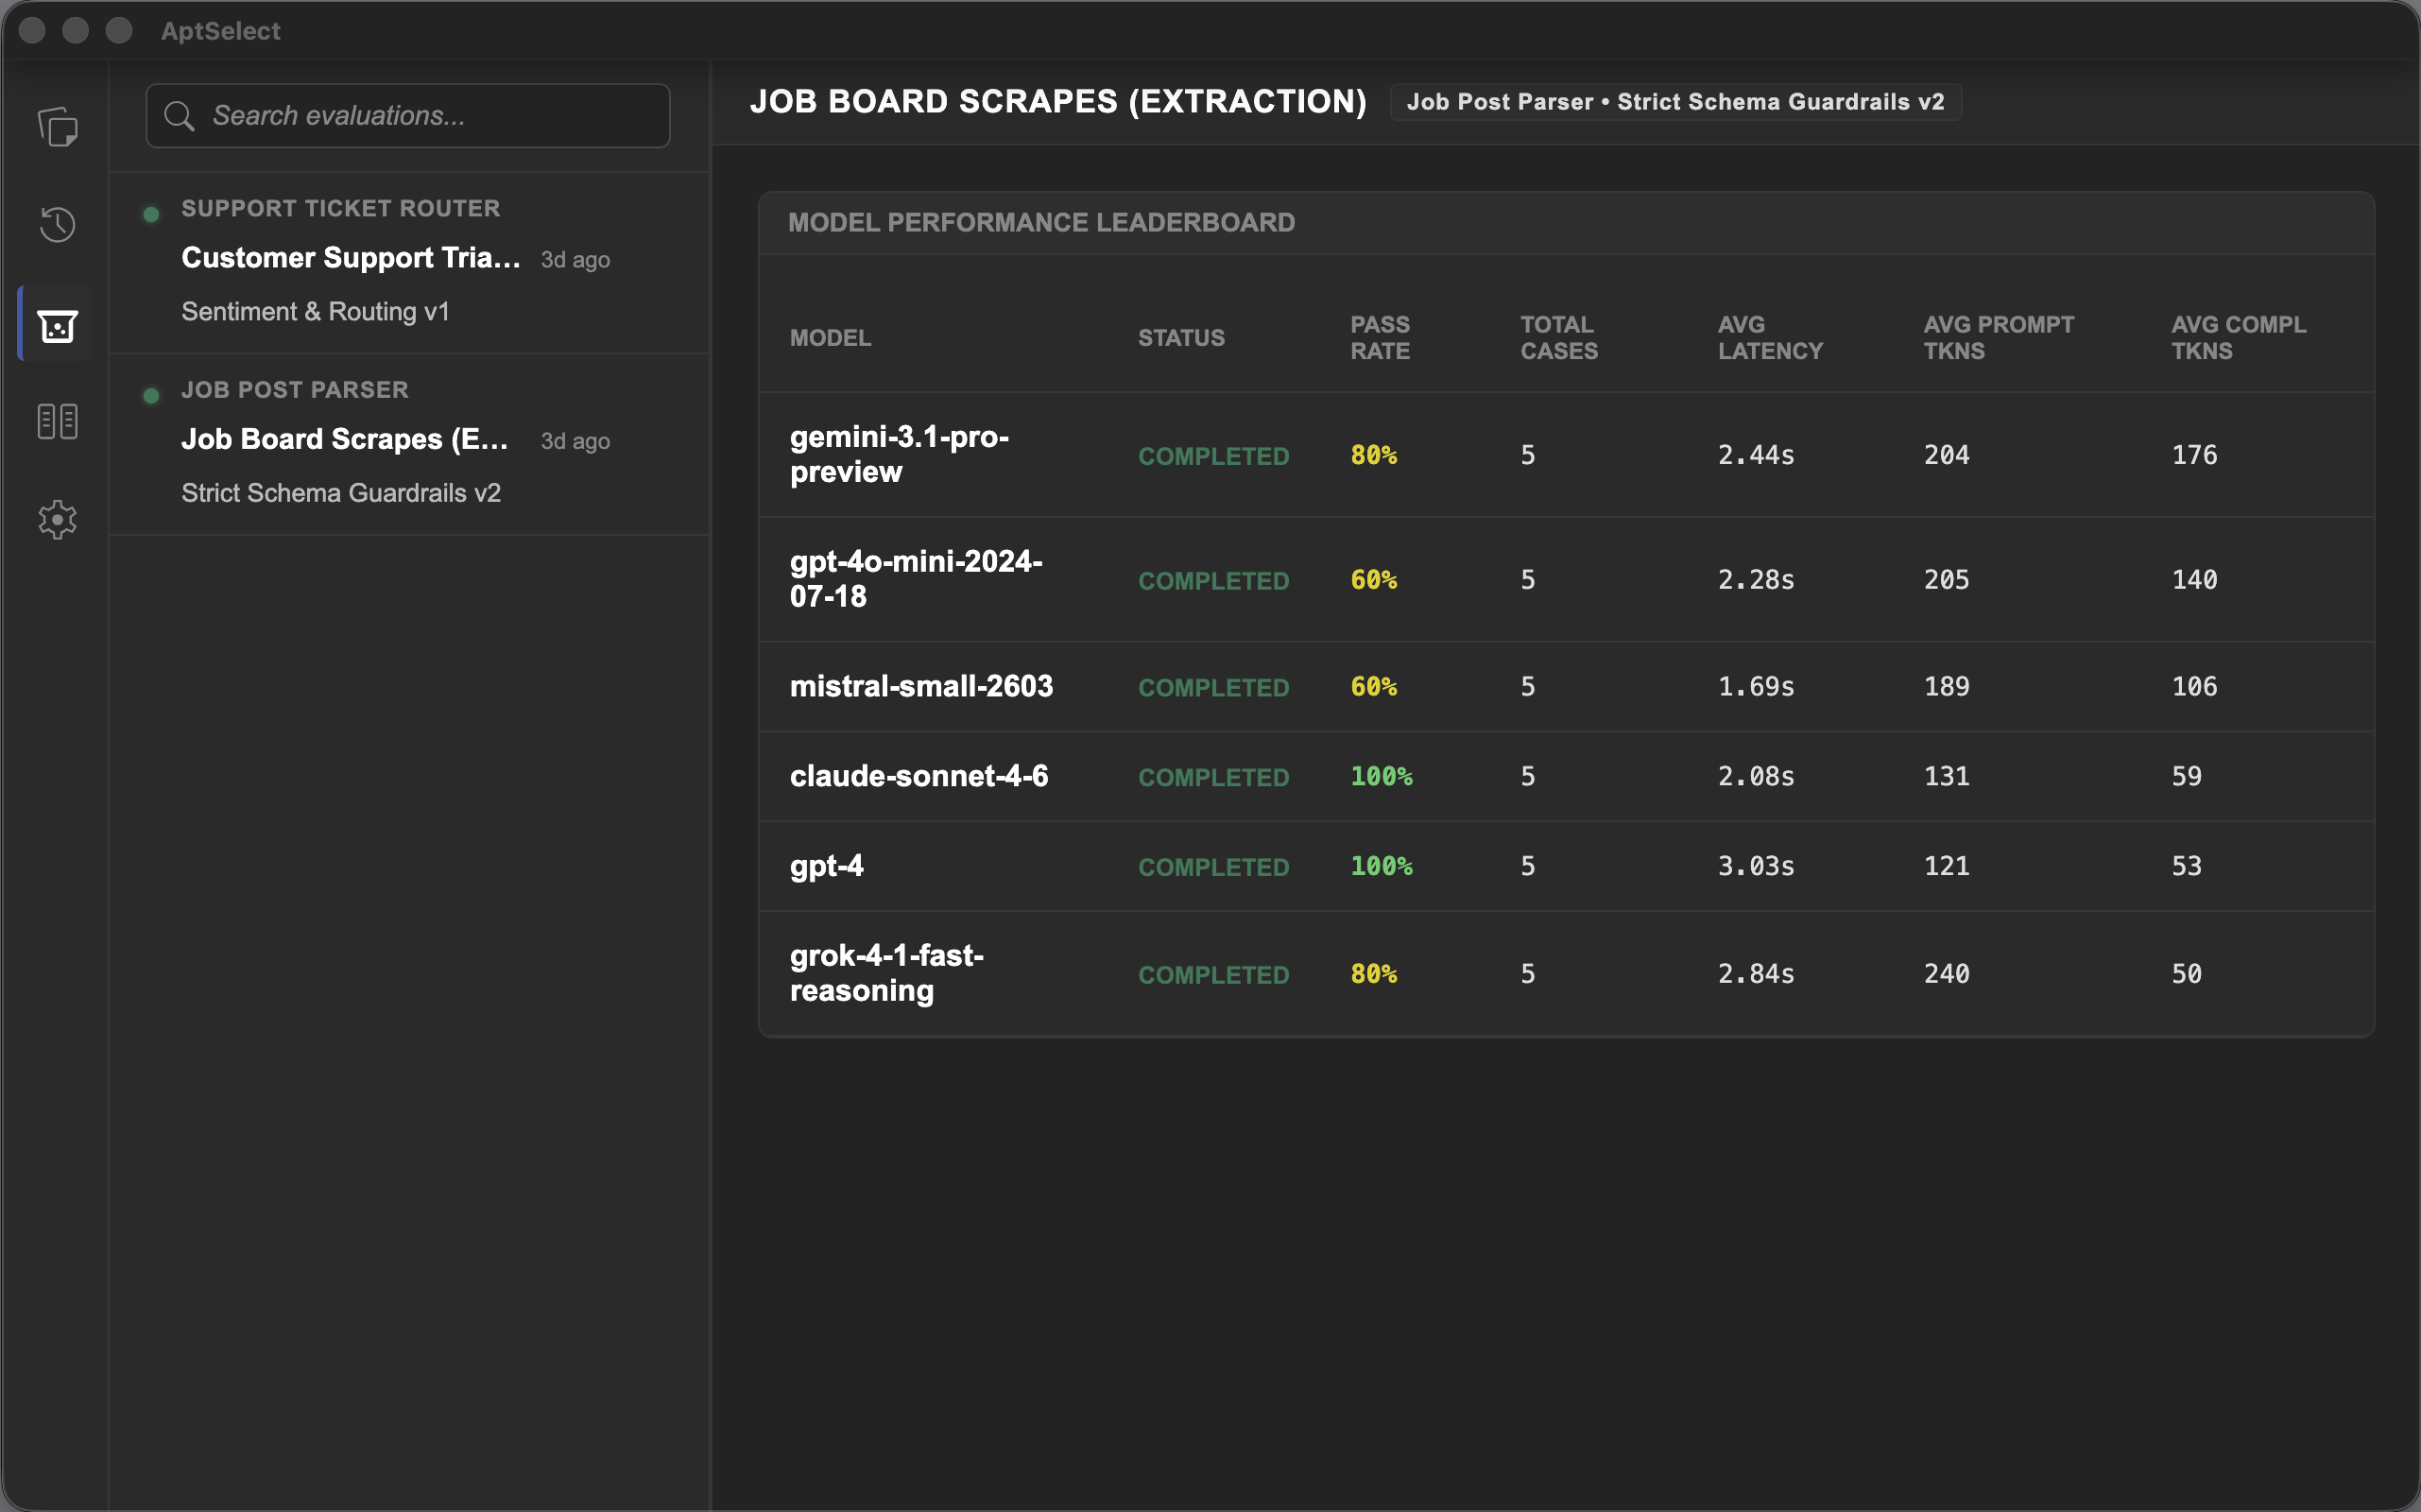The width and height of the screenshot is (2421, 1512).
Task: Click the JOB POST PARSER label
Action: pos(295,390)
